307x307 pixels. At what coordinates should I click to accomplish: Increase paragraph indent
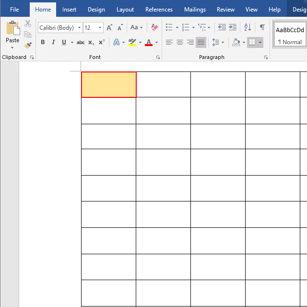tap(232, 27)
